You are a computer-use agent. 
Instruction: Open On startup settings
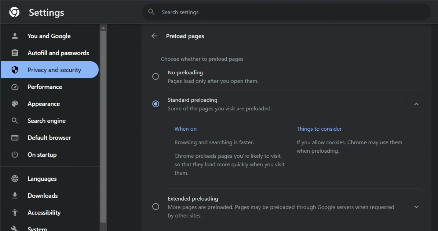point(50,154)
